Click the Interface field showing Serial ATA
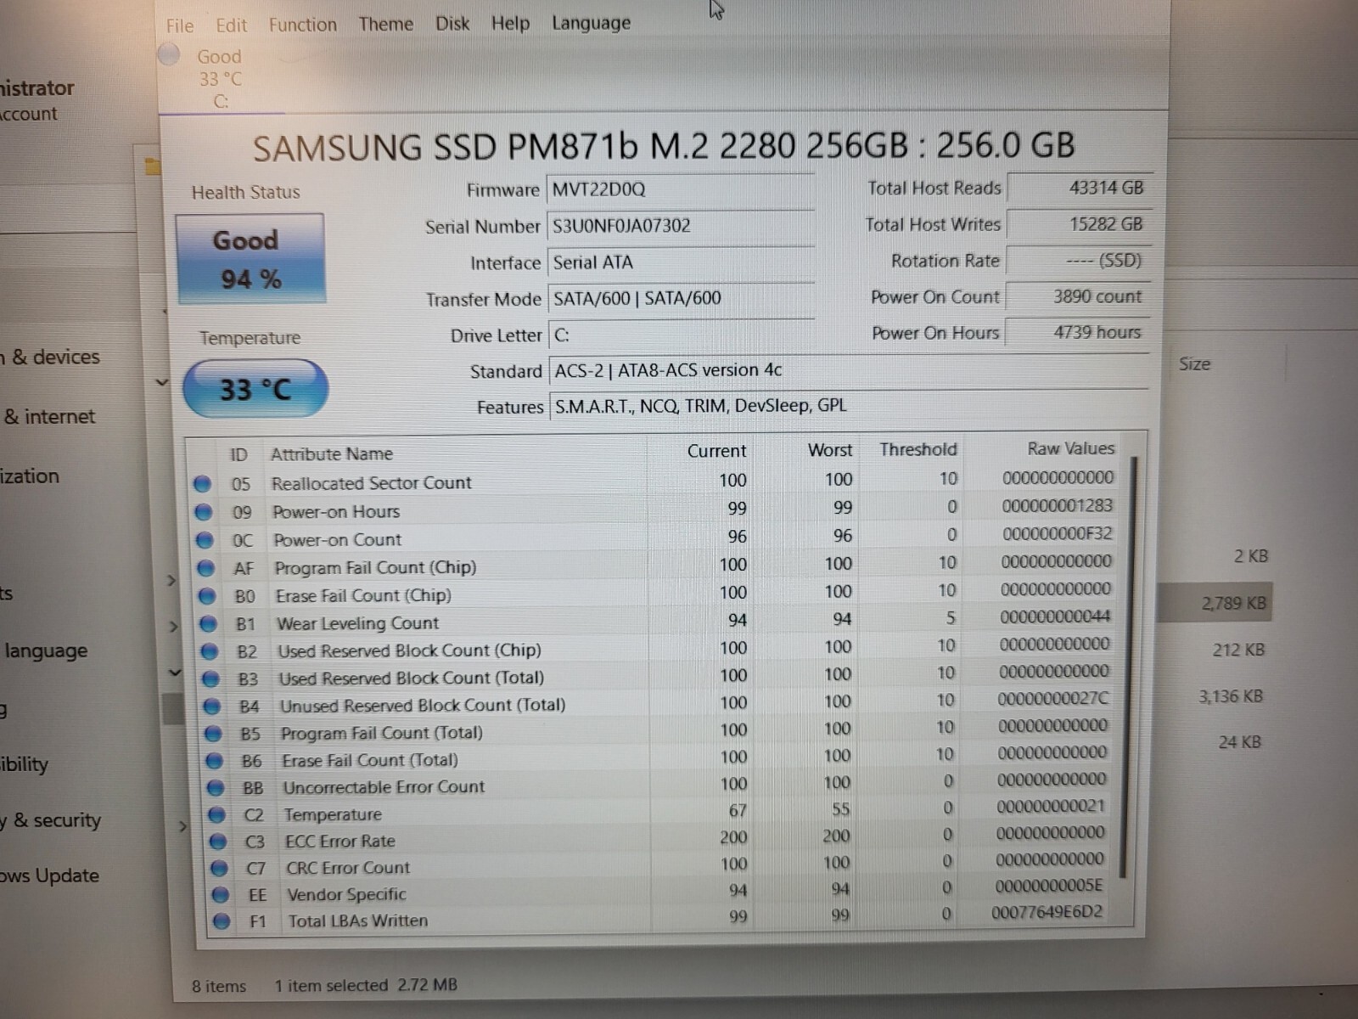The height and width of the screenshot is (1019, 1358). 682,262
